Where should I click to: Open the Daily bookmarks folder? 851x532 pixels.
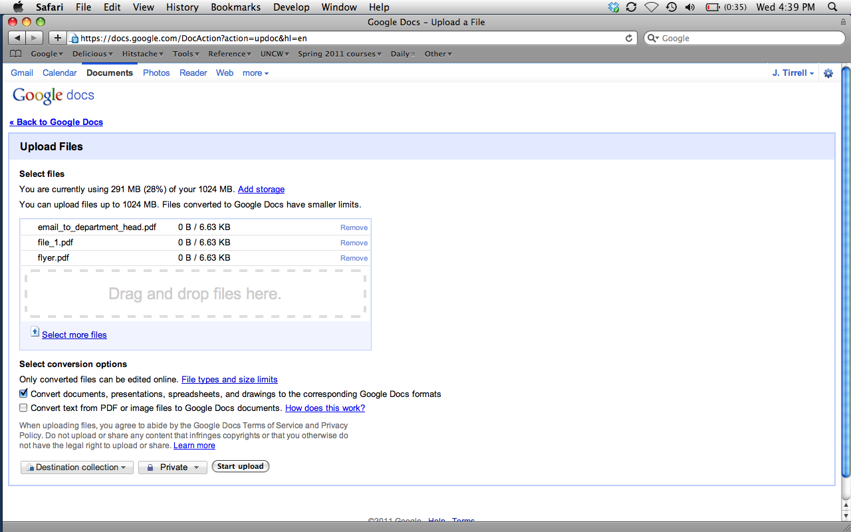(x=403, y=54)
